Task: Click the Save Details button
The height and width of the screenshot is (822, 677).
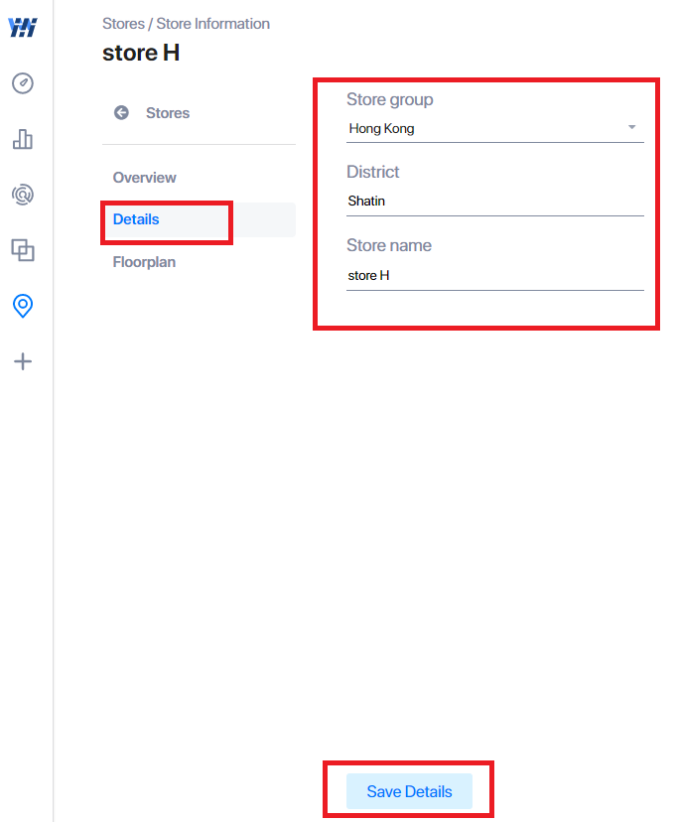Action: 409,791
